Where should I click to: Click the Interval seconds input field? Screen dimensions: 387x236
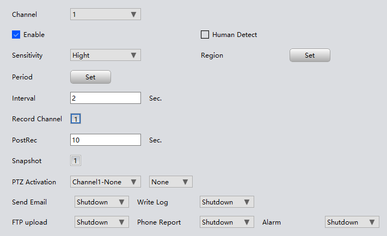(x=106, y=98)
